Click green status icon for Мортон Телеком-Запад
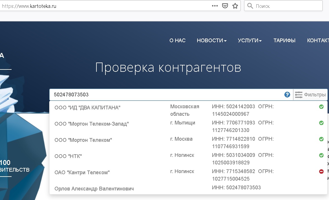 click(321, 123)
